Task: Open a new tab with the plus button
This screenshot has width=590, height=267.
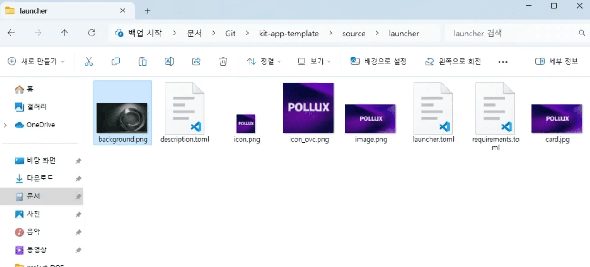Action: pyautogui.click(x=146, y=10)
